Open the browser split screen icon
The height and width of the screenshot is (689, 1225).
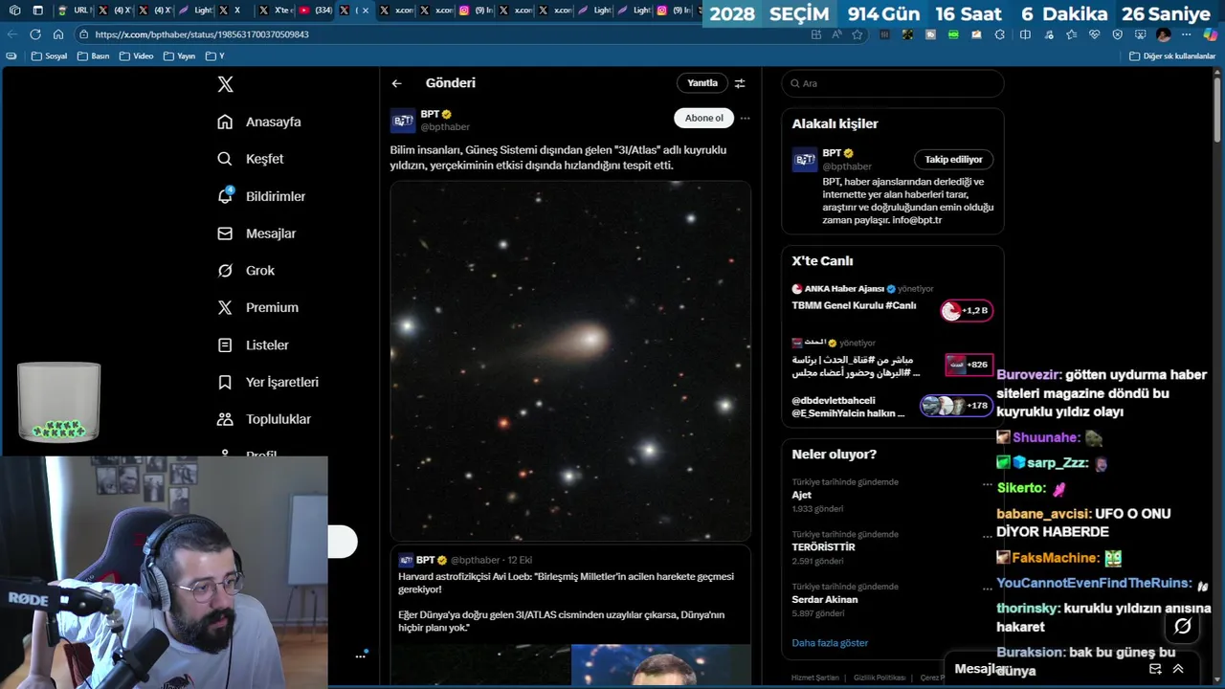[x=1025, y=34]
